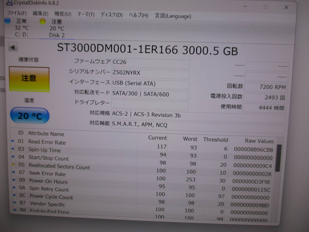Select the yellow 注意 status Disk 2
Screen dimensions: 309x232
pos(53,28)
